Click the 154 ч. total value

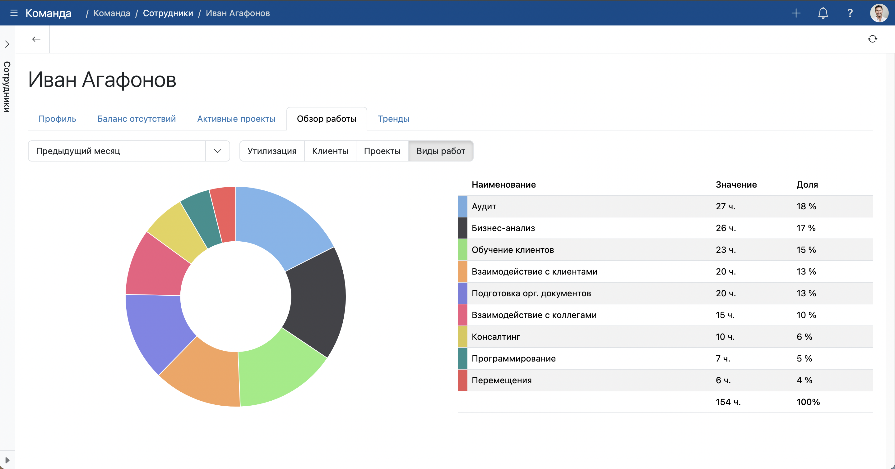tap(728, 402)
